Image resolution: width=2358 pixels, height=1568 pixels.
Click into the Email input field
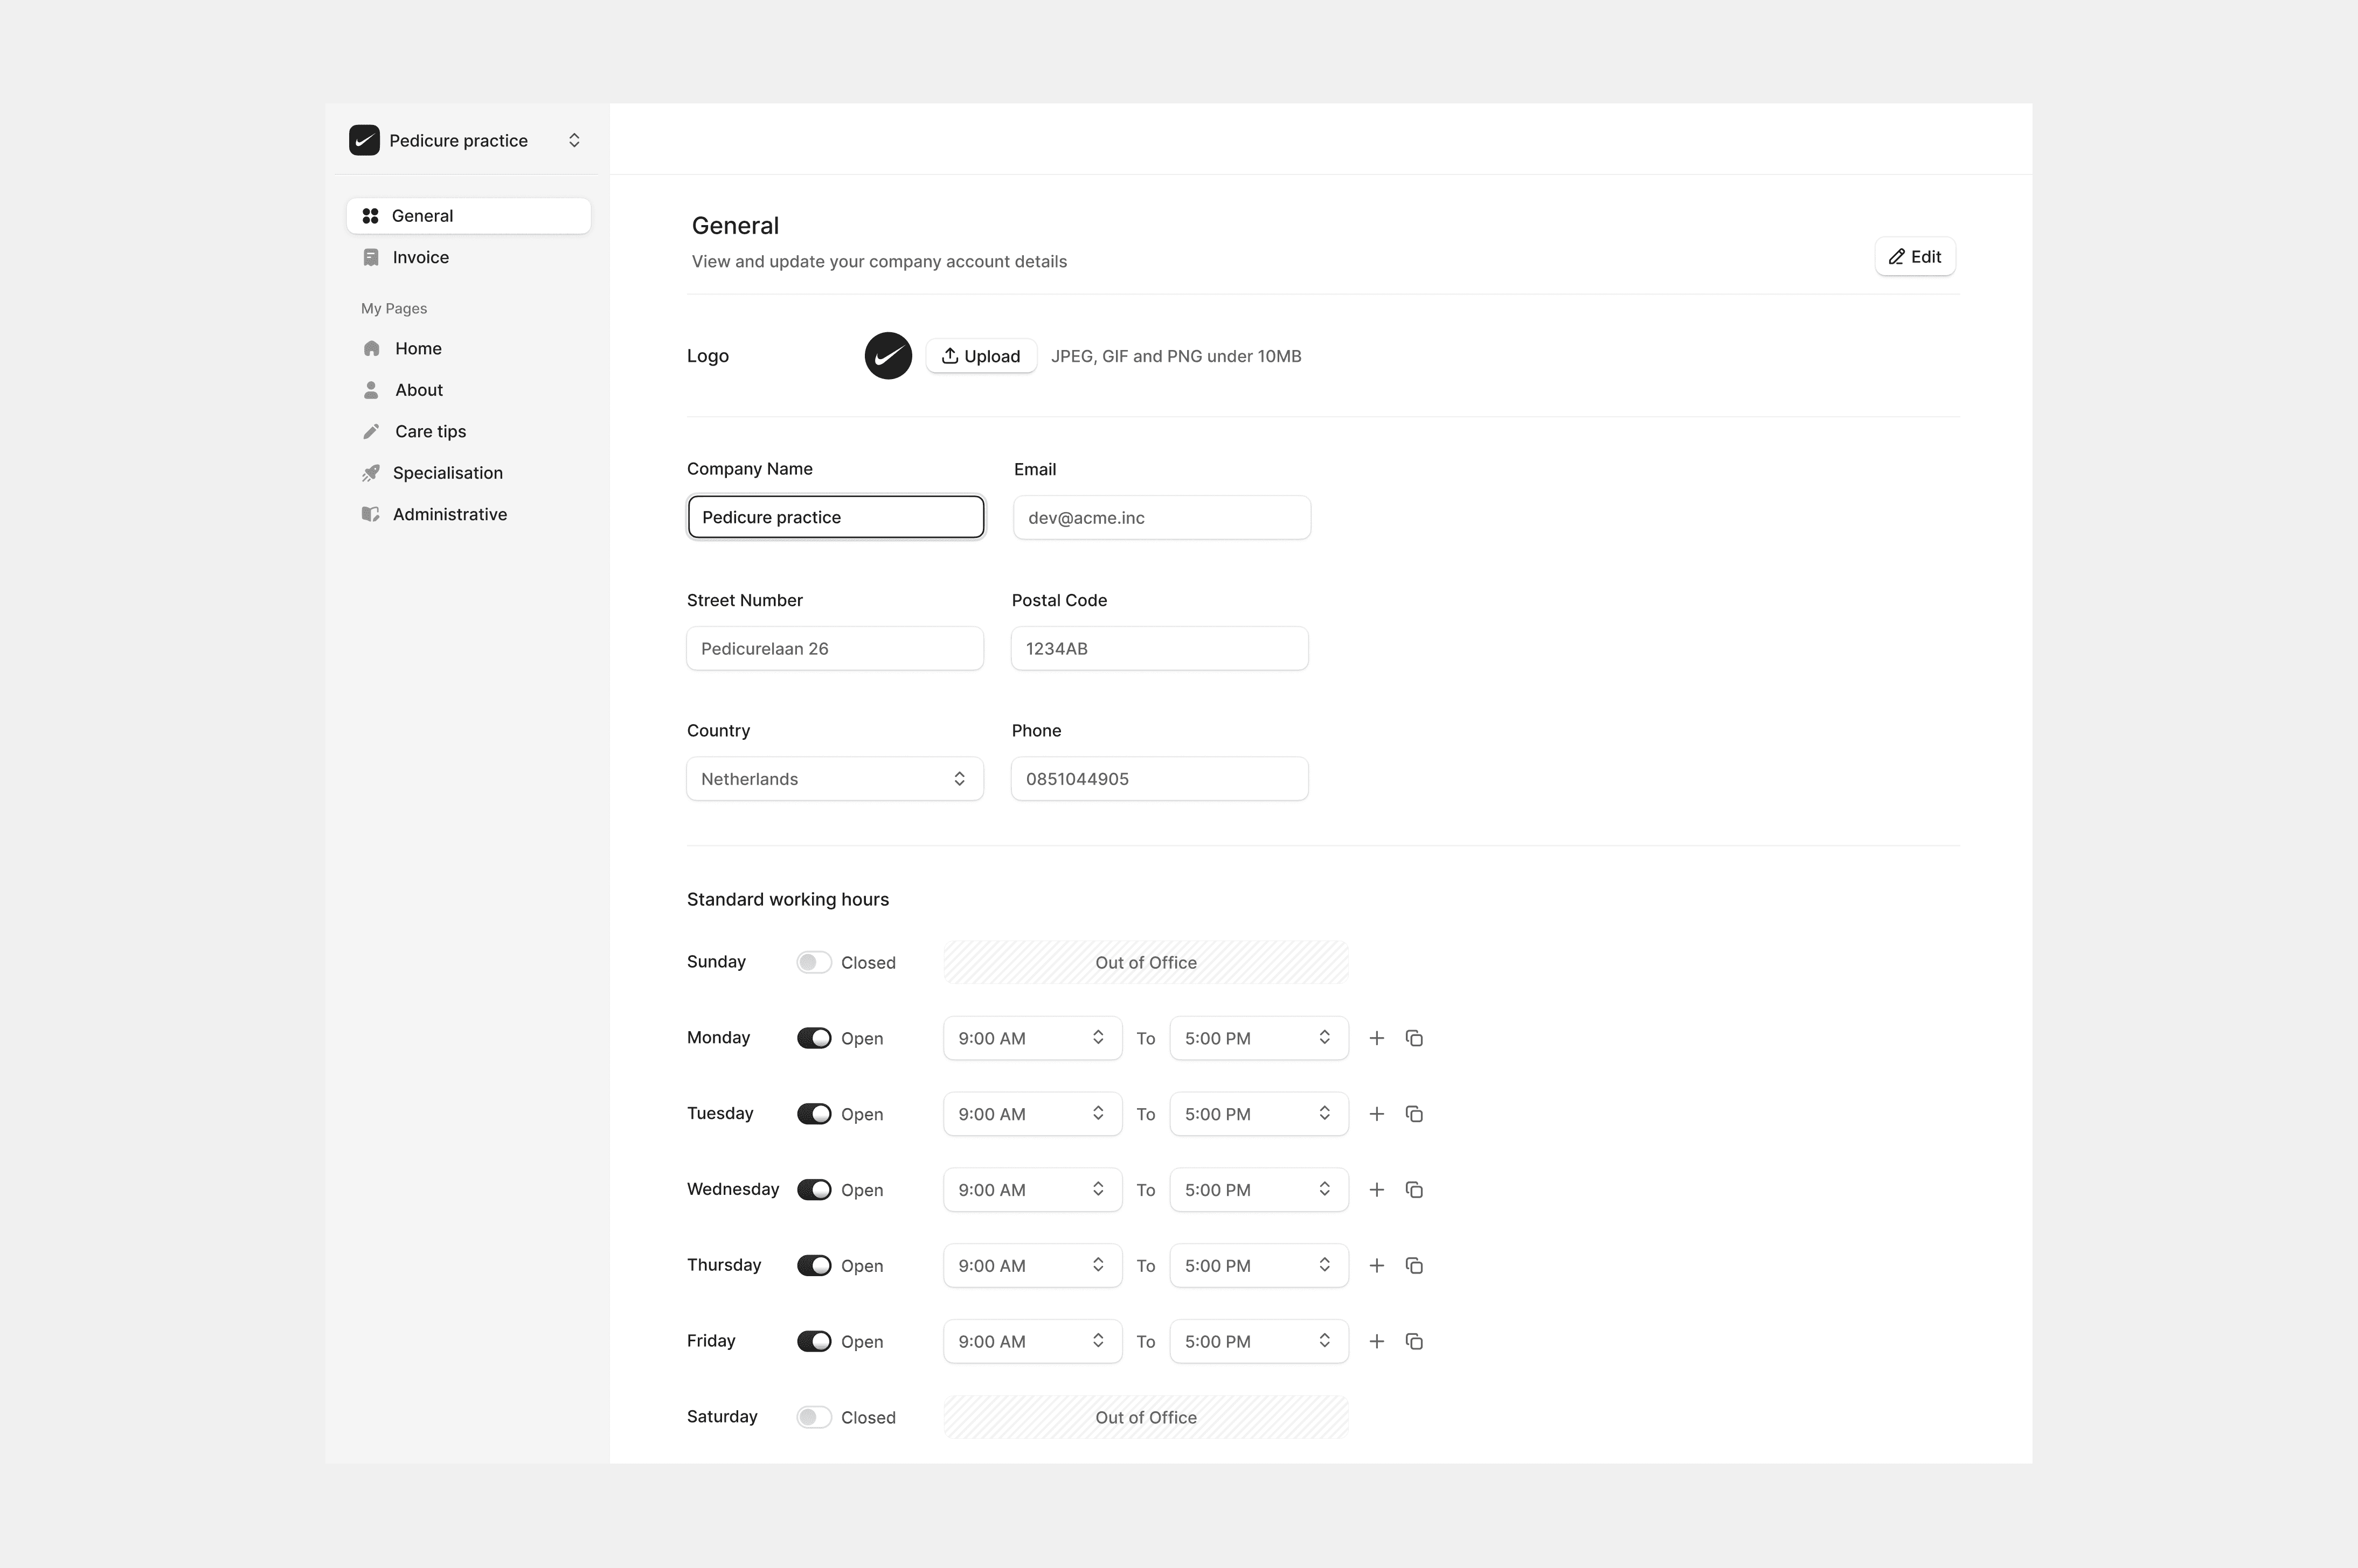[x=1161, y=518]
